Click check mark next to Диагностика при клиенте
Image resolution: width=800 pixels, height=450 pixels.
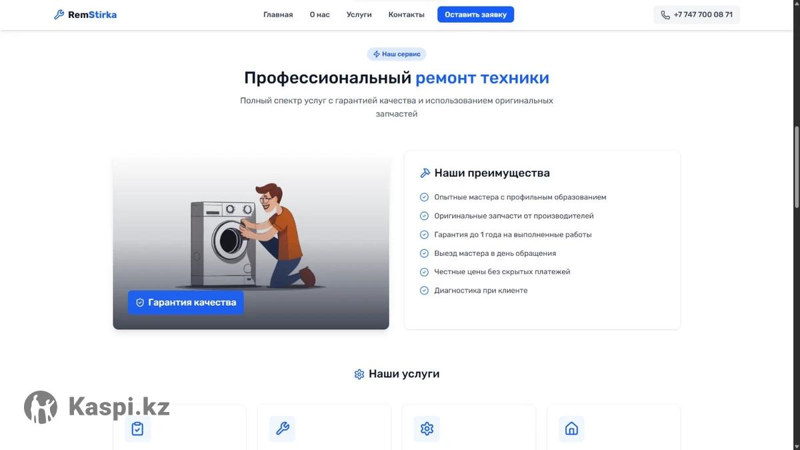(x=424, y=291)
